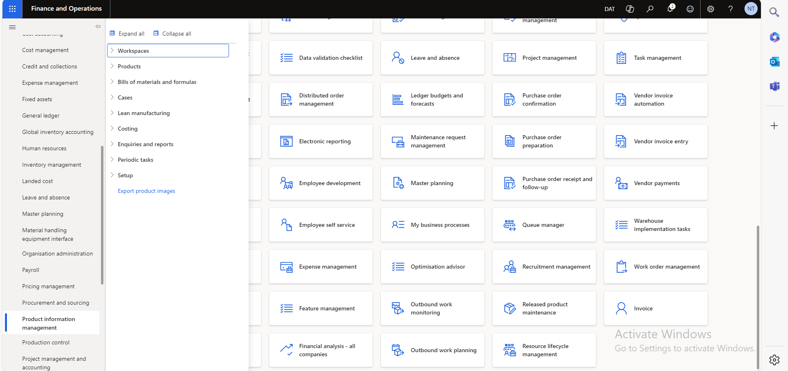
Task: Select General ledger module
Action: pos(41,115)
